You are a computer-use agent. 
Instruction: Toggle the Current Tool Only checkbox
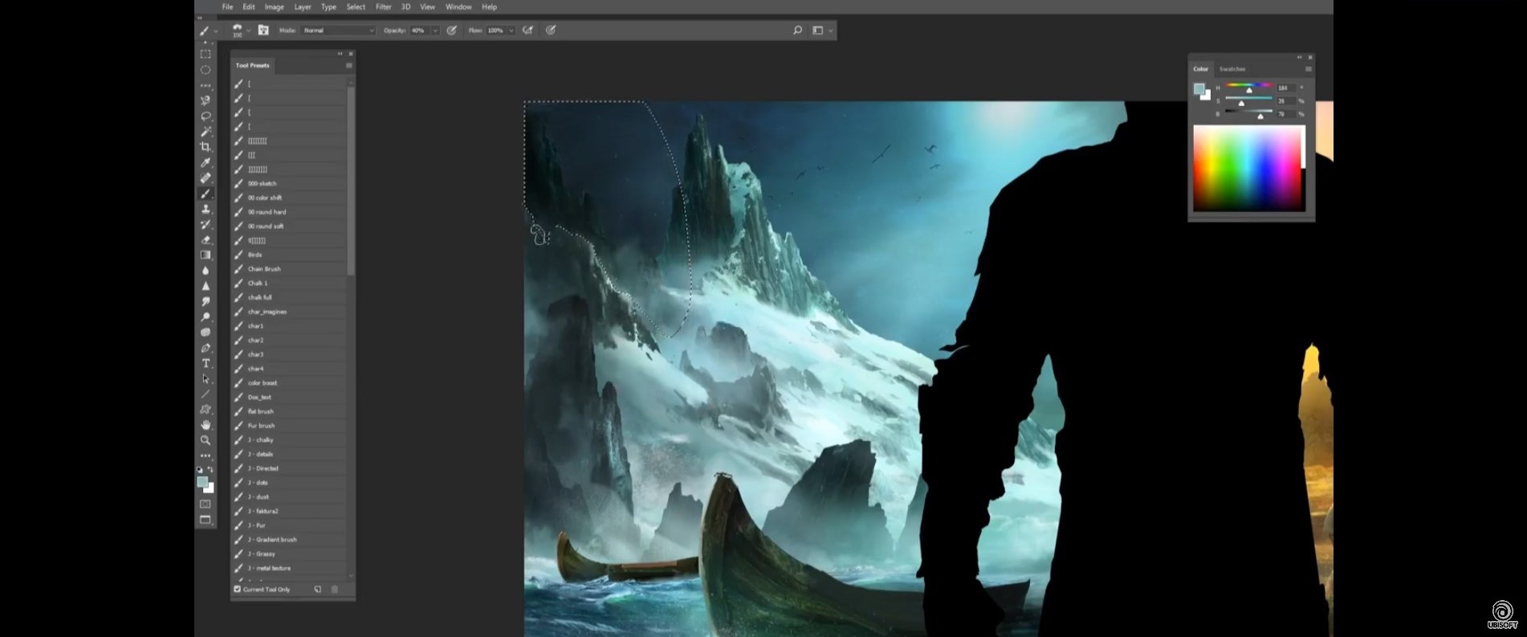(x=238, y=589)
